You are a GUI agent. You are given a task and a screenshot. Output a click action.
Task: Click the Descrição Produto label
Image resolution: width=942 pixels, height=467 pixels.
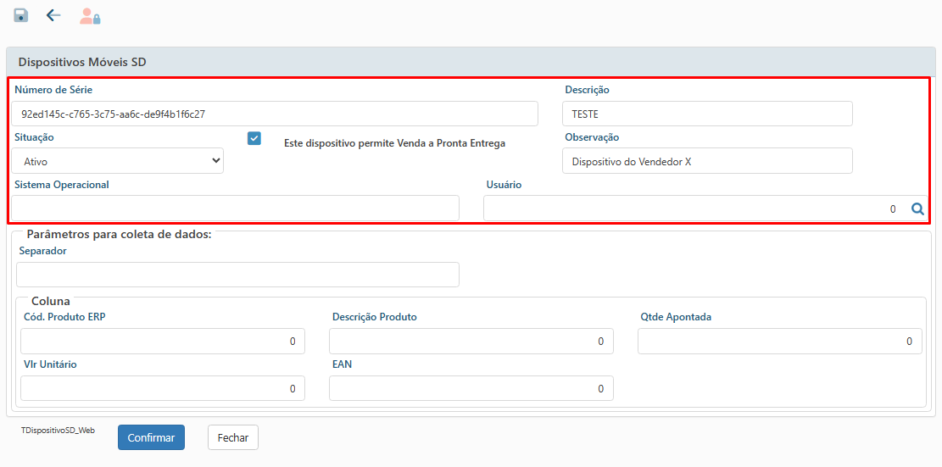click(374, 317)
